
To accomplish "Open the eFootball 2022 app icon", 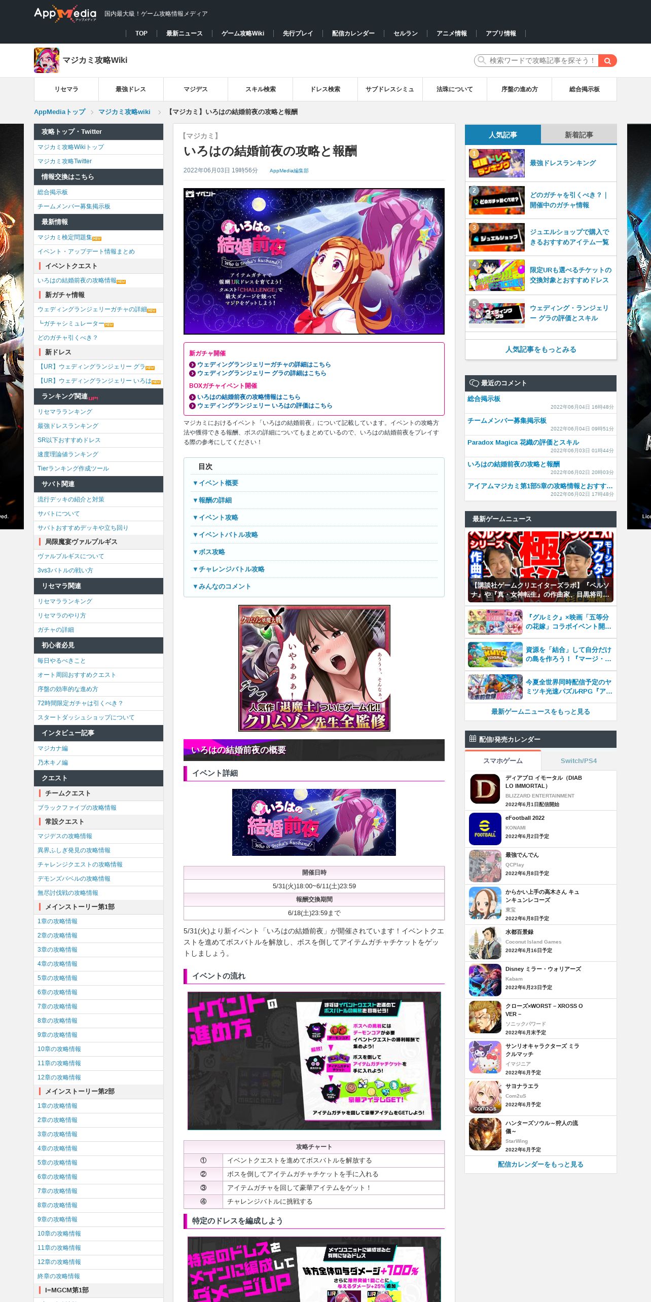I will 485,829.
